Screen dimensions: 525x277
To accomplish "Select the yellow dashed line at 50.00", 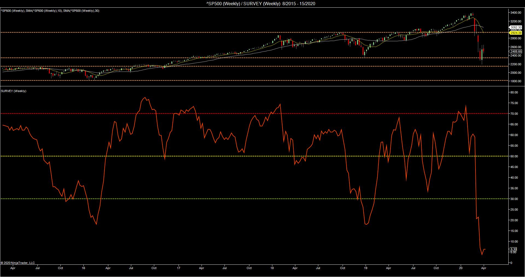I will [x=246, y=156].
